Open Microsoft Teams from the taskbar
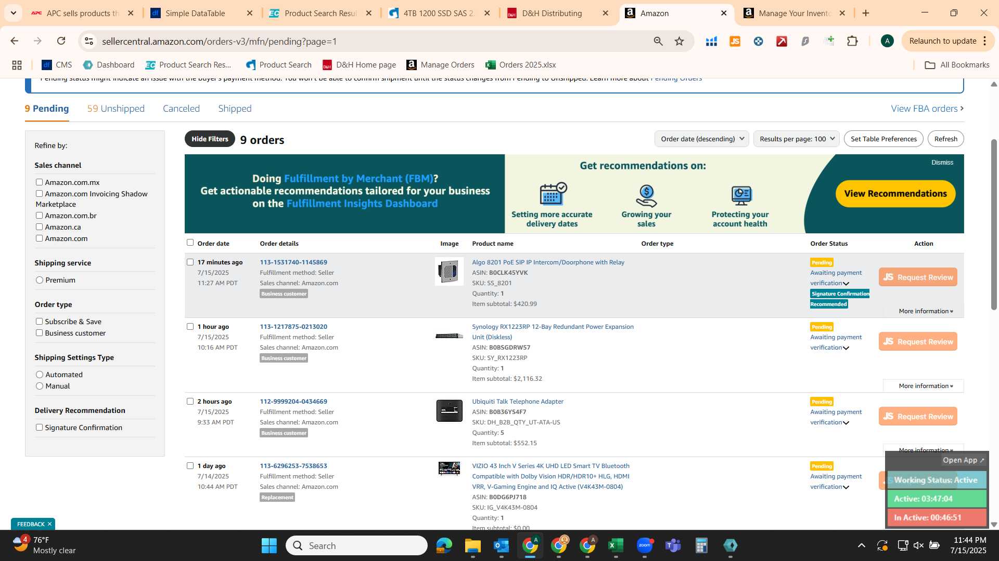The width and height of the screenshot is (999, 561). [673, 545]
